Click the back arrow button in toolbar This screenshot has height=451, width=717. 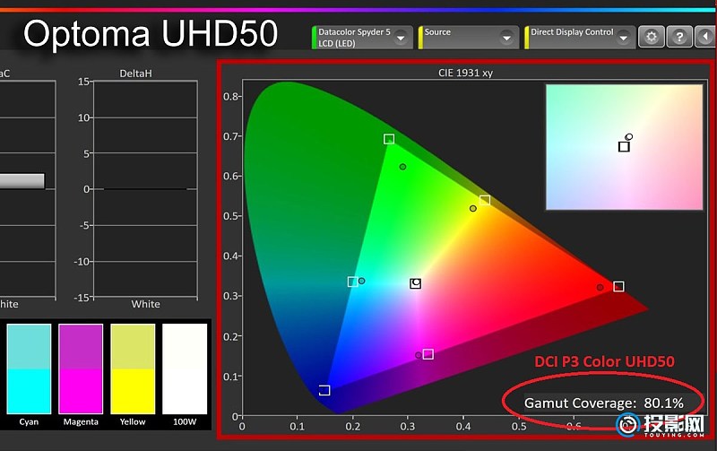tap(706, 37)
